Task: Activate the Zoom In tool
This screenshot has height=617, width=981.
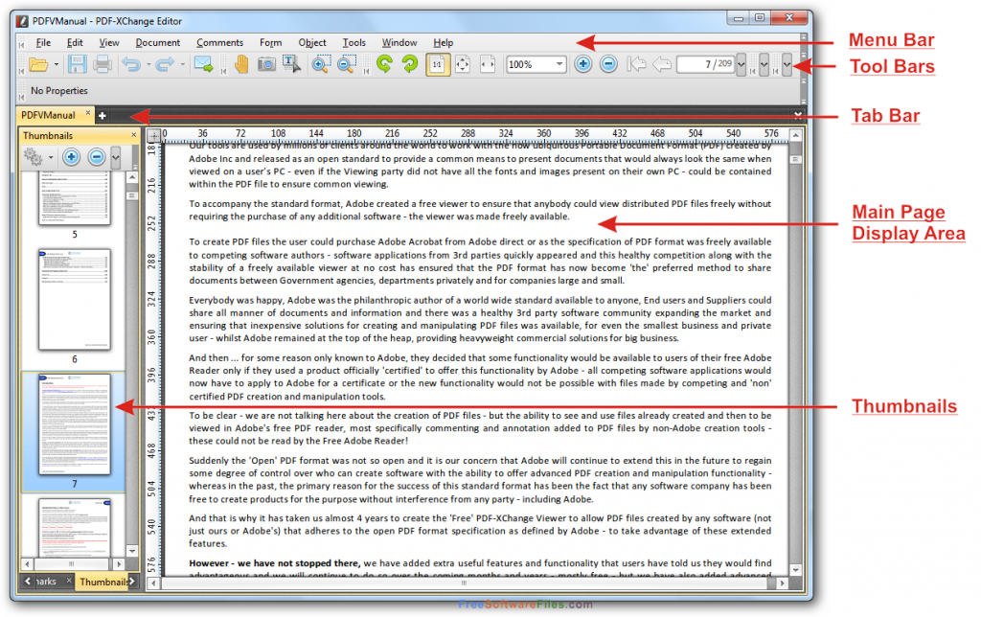Action: pyautogui.click(x=319, y=64)
